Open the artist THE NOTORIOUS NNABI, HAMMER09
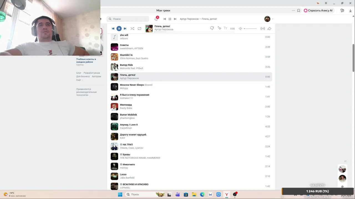Screen dimensions: 355x199 (140, 158)
